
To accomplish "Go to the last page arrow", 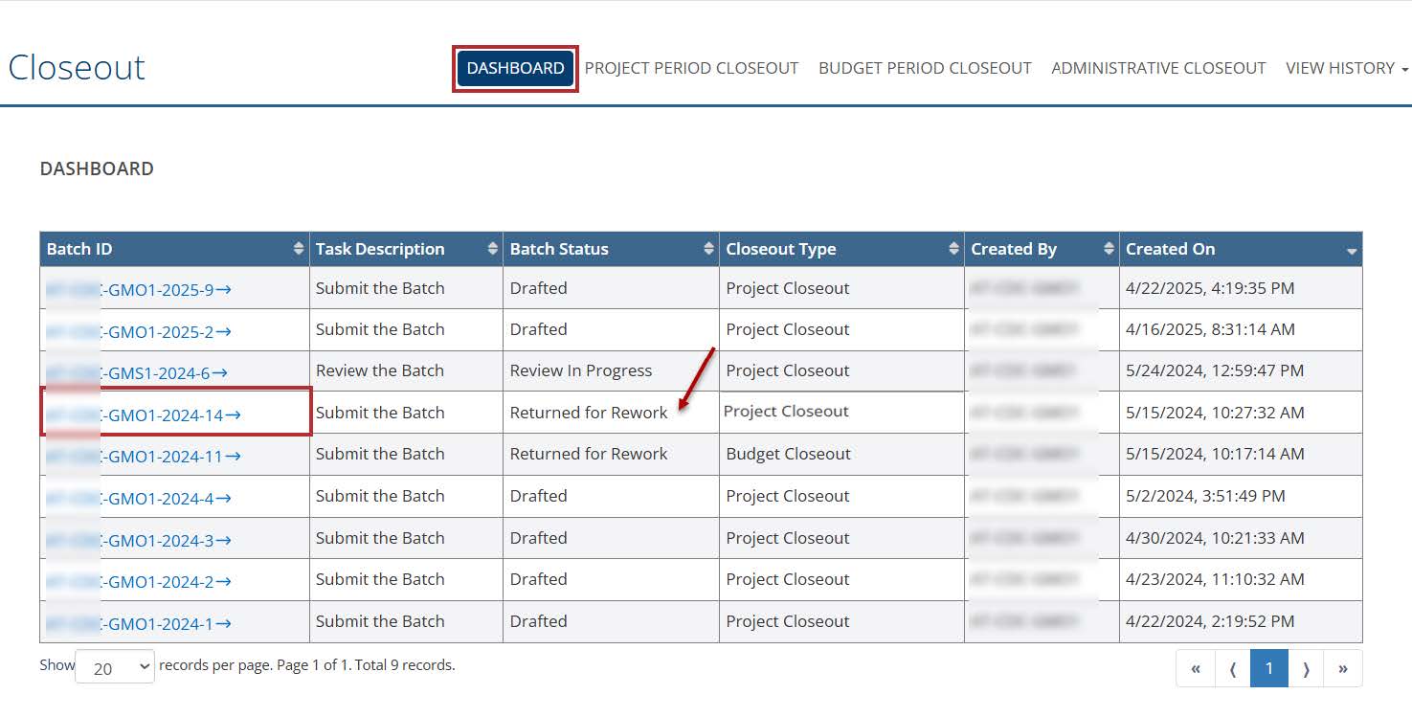I will tap(1343, 668).
